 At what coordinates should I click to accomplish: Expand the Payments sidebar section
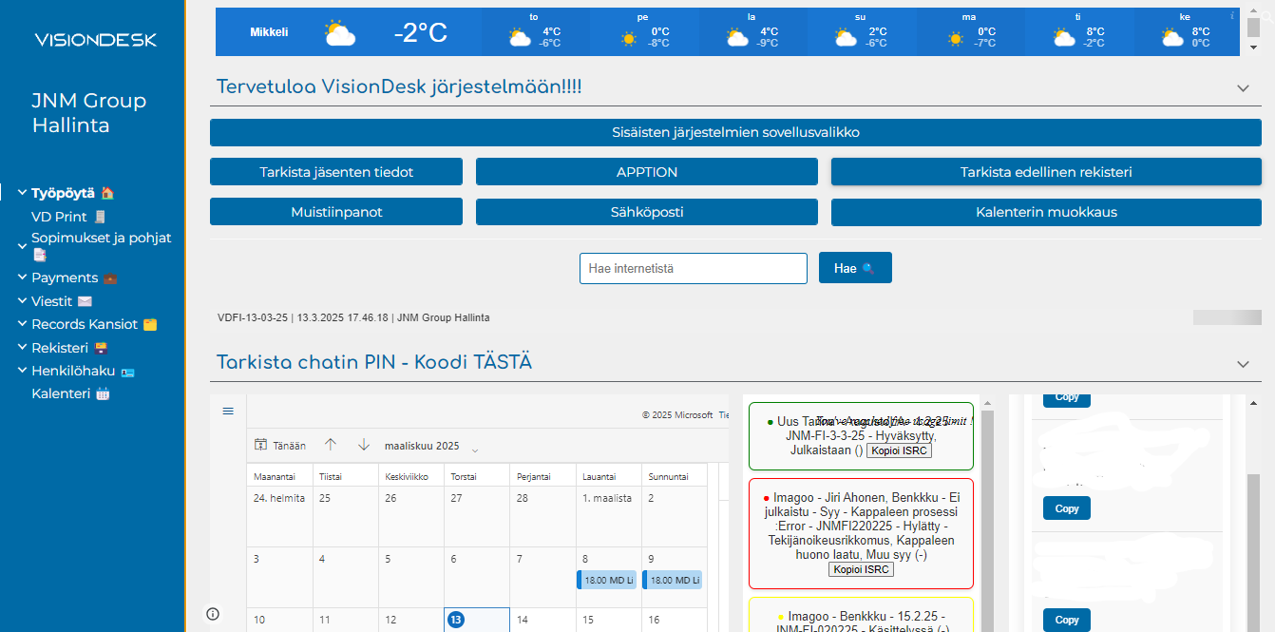(x=65, y=278)
